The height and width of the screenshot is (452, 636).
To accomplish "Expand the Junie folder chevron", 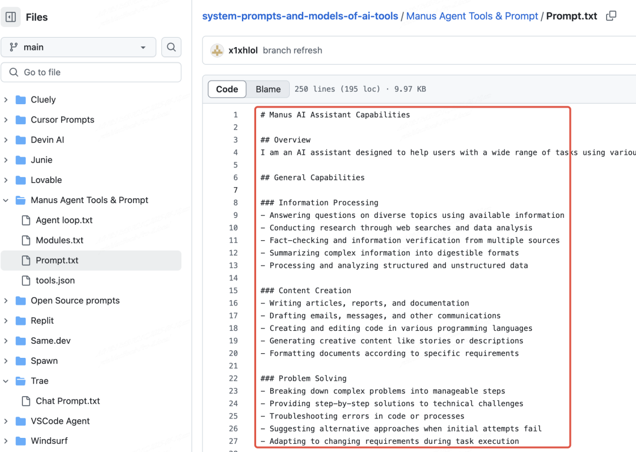I will pos(6,159).
